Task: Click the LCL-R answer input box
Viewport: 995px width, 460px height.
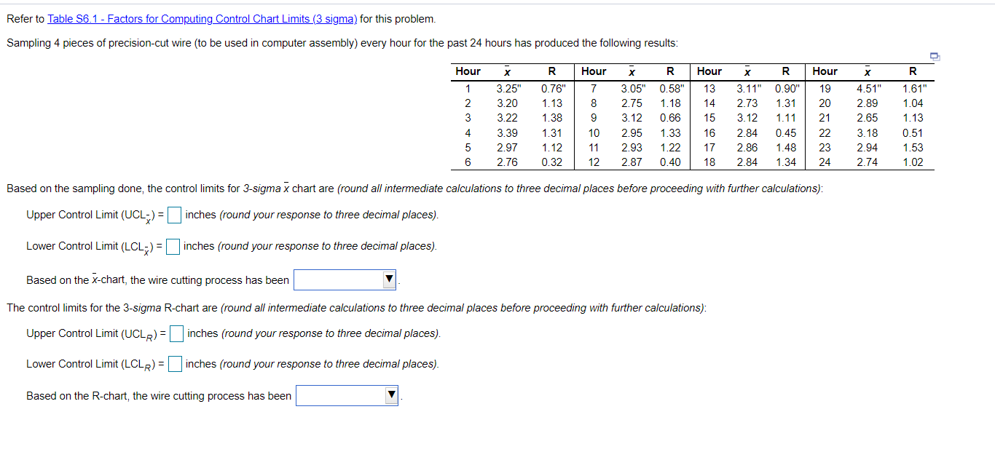Action: point(174,363)
